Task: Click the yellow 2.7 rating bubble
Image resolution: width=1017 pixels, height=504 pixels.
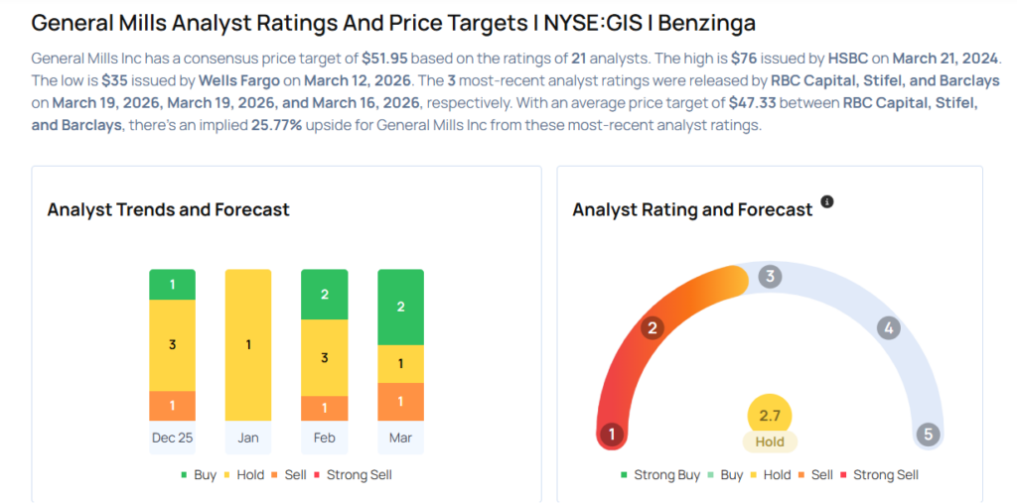Action: click(x=770, y=415)
